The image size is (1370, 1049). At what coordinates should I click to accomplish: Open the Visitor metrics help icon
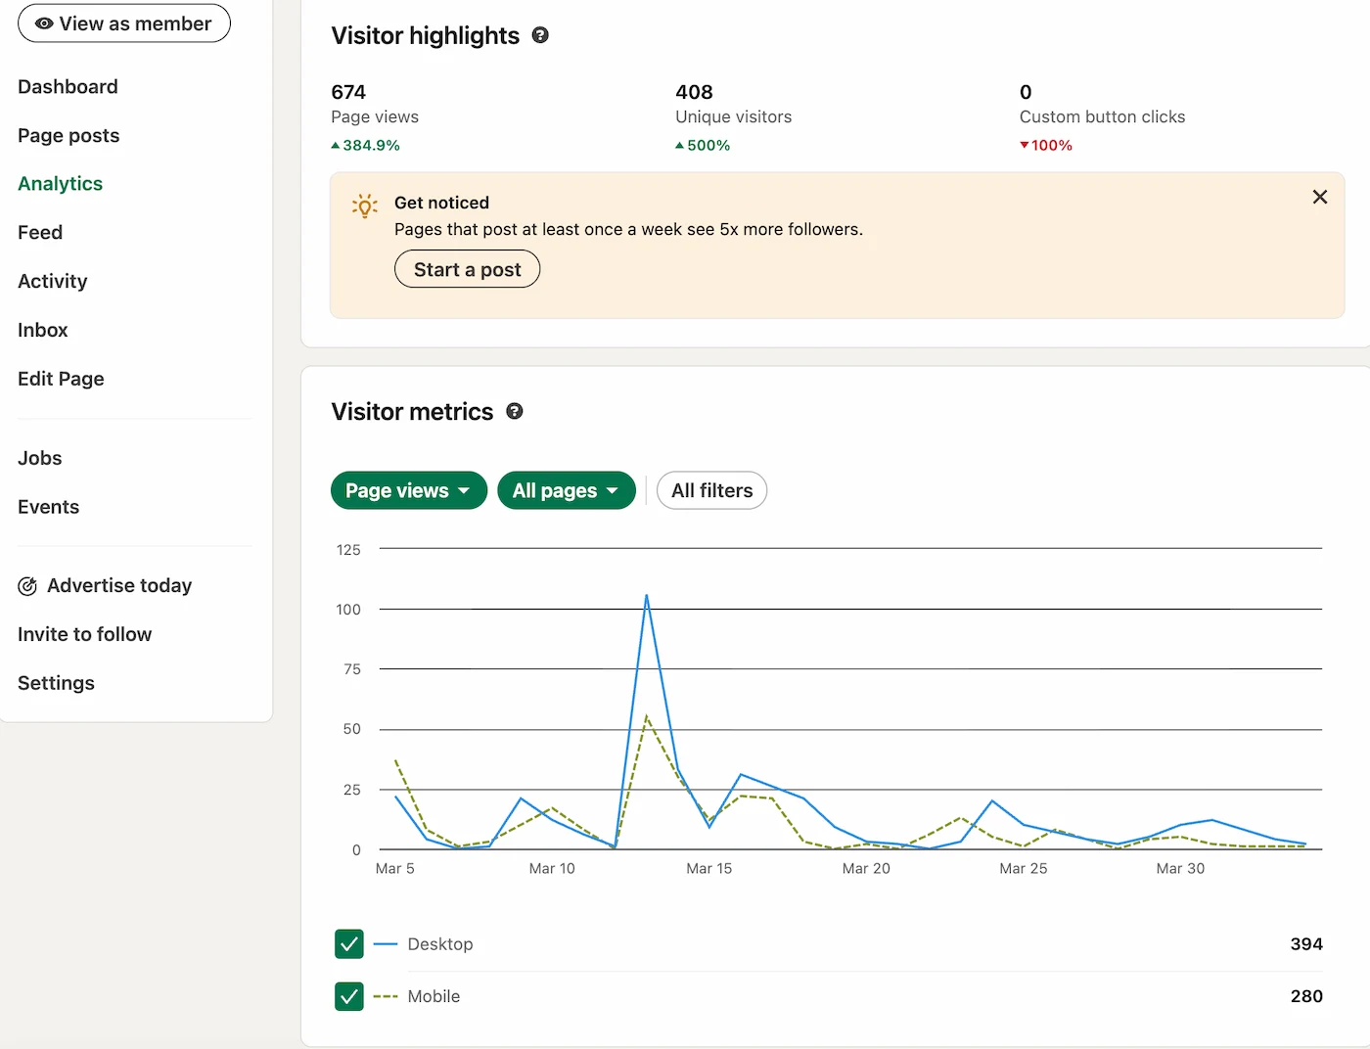515,411
